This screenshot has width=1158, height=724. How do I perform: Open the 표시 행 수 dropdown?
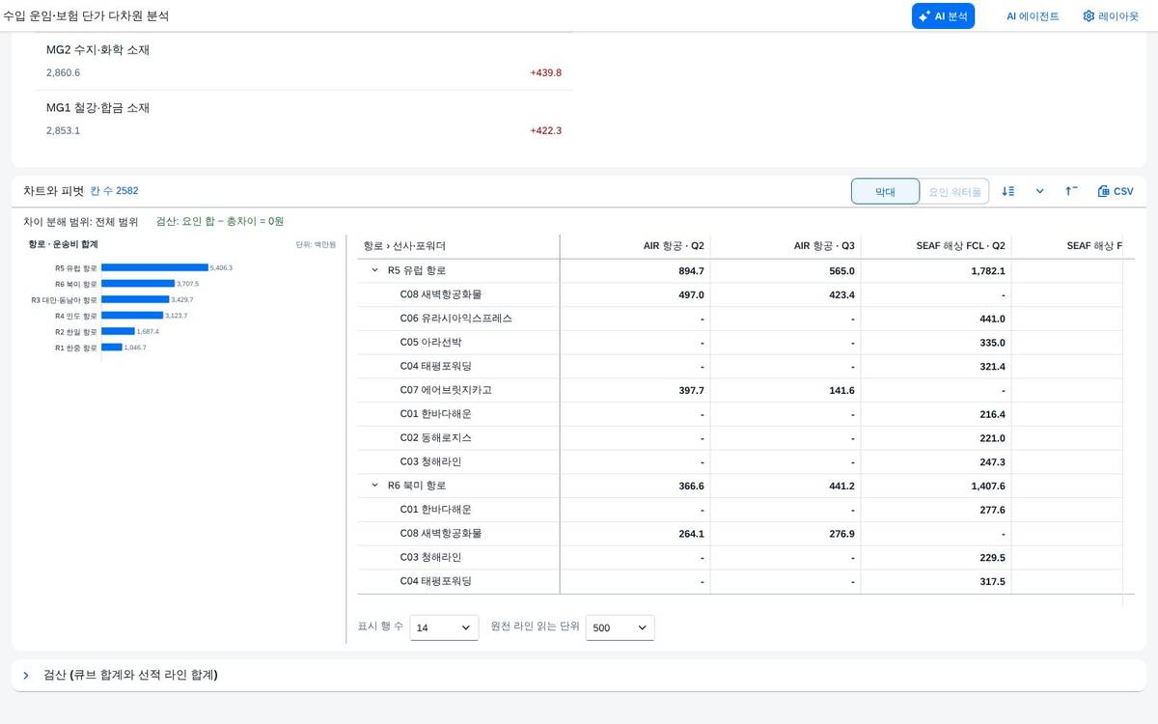click(444, 627)
